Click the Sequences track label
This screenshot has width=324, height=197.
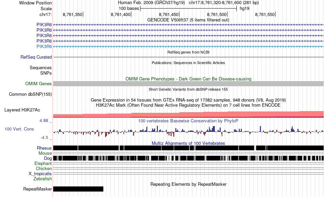41,67
